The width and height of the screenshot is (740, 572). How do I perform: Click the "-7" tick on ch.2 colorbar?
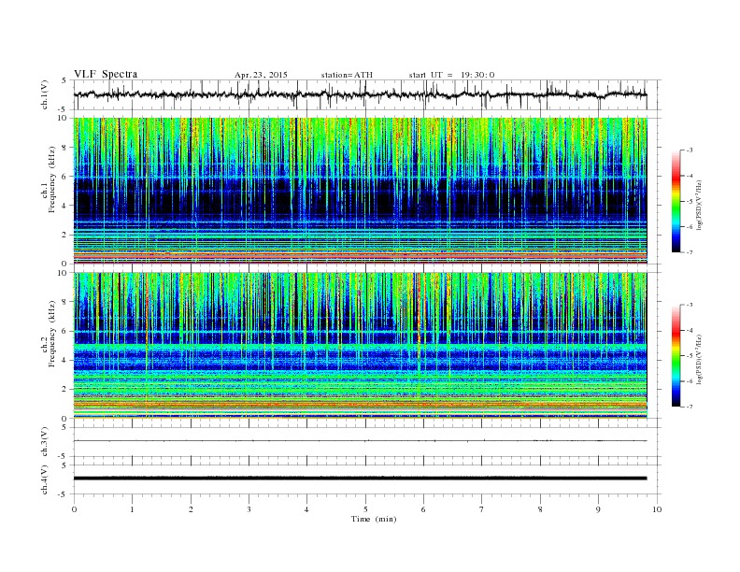pyautogui.click(x=690, y=407)
